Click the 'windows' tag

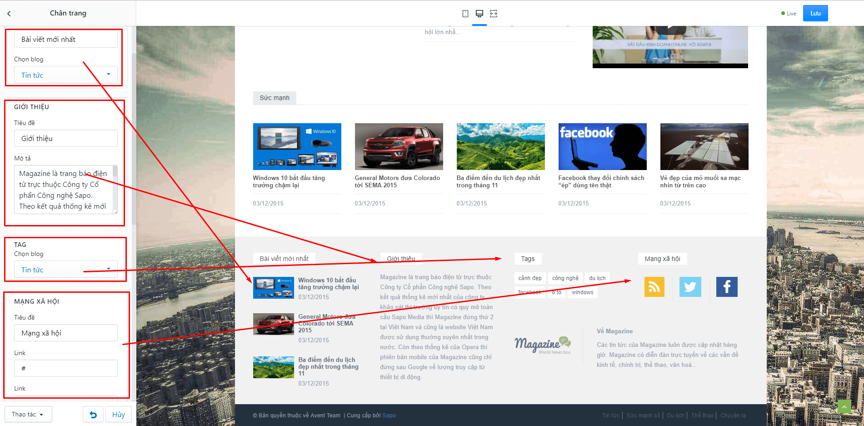(x=583, y=292)
